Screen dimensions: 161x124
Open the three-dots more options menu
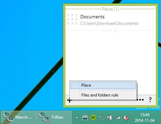click(140, 100)
